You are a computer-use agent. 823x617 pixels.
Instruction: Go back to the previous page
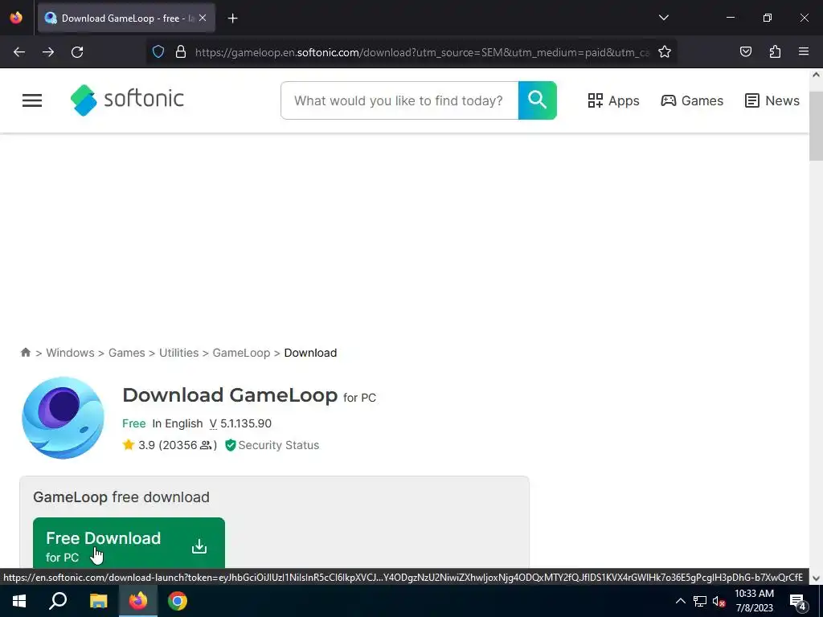[x=19, y=52]
